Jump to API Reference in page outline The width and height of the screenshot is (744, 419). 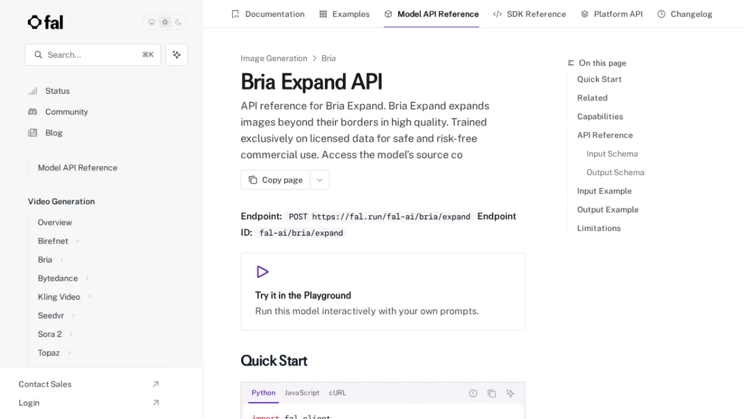(x=605, y=135)
